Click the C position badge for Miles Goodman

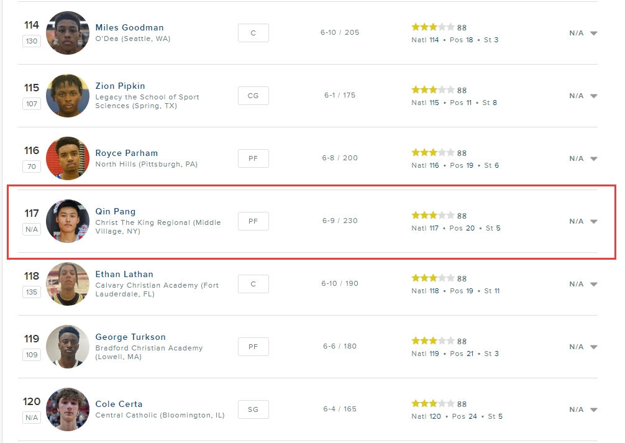(253, 33)
